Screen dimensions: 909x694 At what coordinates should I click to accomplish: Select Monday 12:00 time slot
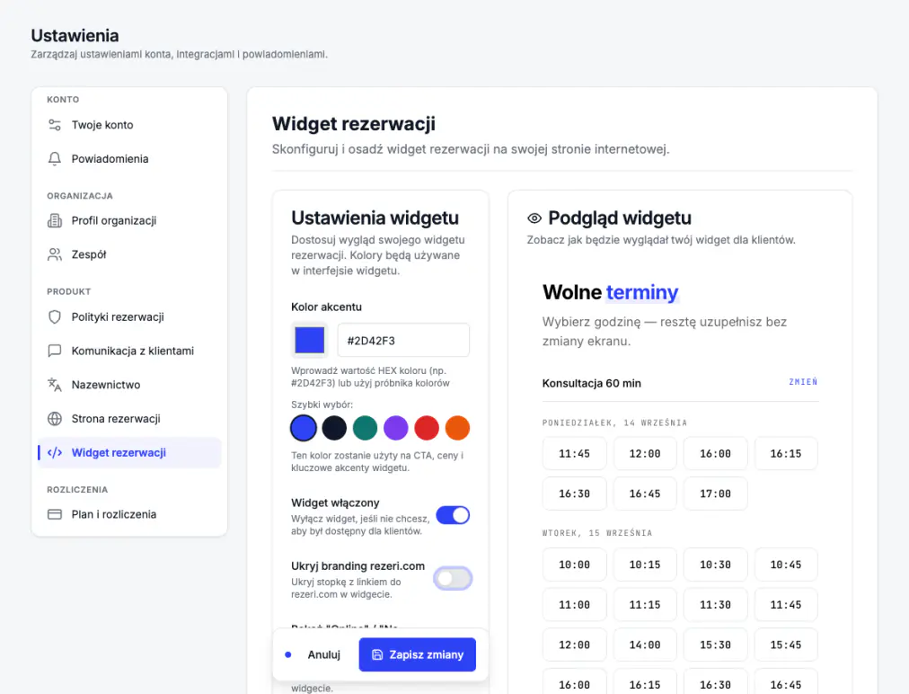coord(645,454)
